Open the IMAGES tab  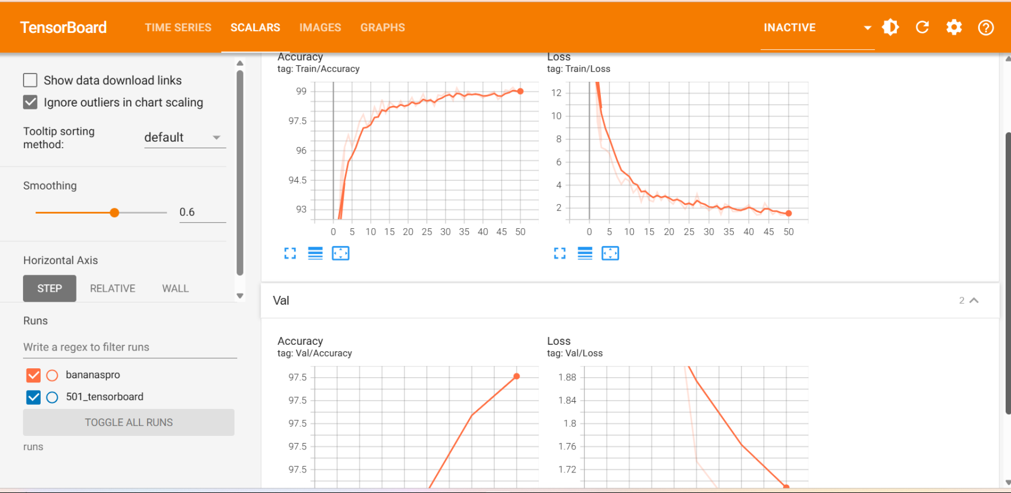pyautogui.click(x=320, y=28)
